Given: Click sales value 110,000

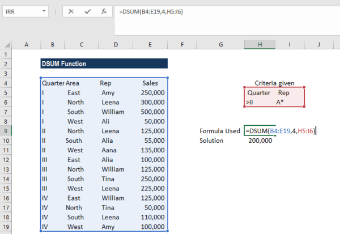Looking at the screenshot, I should [x=152, y=218].
